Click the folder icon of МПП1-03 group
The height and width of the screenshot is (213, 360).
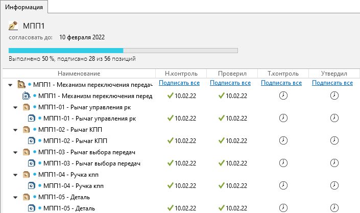tap(27, 152)
